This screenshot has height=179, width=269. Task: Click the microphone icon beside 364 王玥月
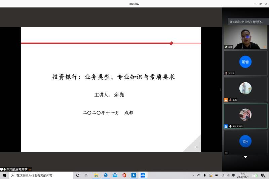[x=230, y=126]
